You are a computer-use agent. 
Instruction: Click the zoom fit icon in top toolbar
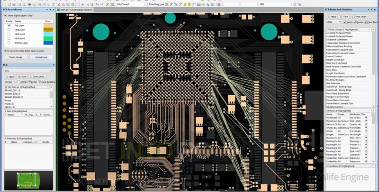pos(39,4)
